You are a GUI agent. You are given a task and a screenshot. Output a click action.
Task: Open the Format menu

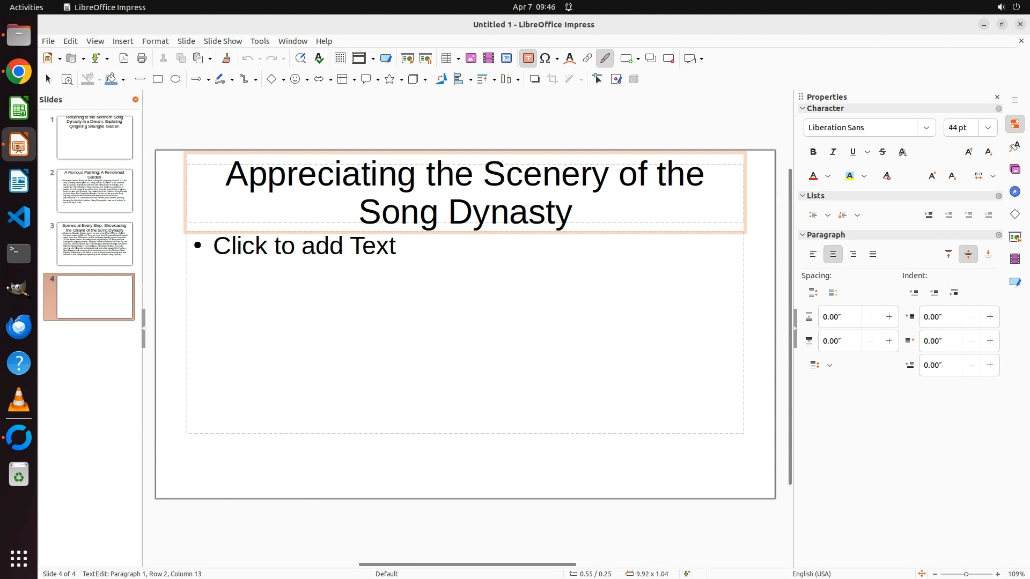tap(155, 41)
